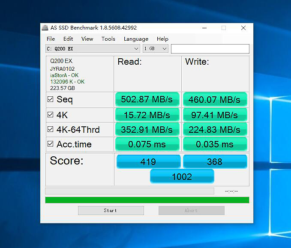Open the Language menu
Screen dimensions: 291x248
coord(136,39)
